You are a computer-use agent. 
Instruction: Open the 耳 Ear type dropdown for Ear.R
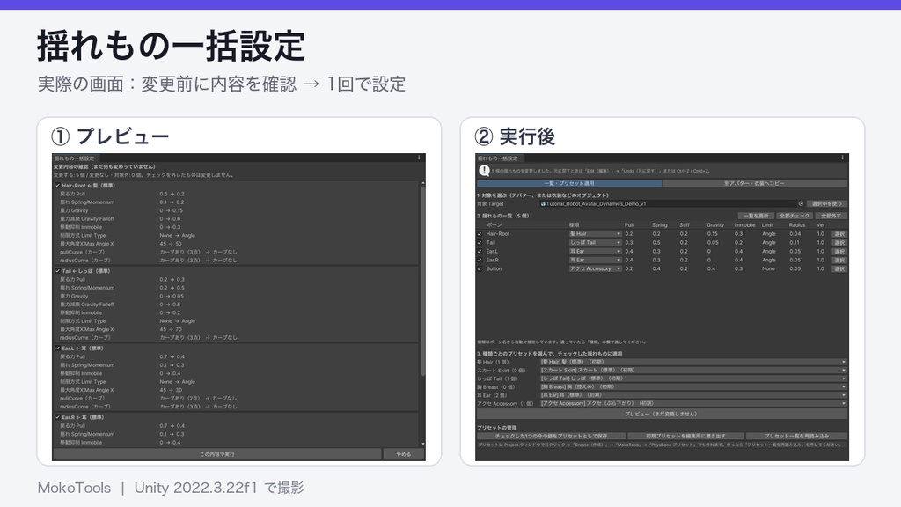click(x=595, y=260)
